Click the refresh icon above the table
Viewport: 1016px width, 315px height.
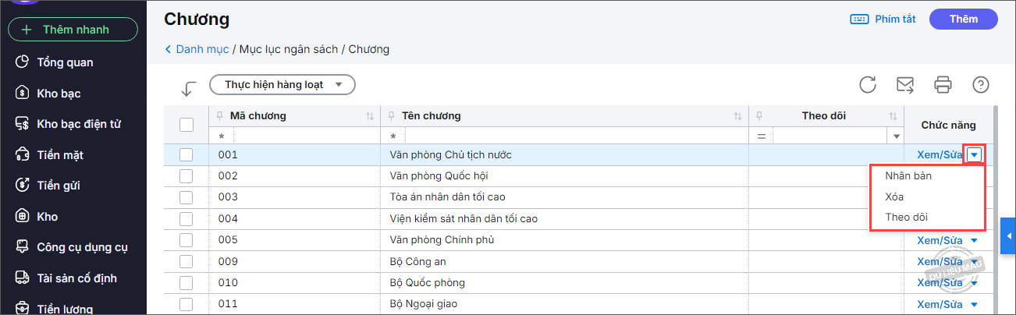[868, 84]
